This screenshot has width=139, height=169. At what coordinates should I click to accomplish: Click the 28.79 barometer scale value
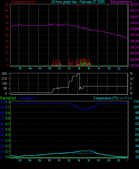pyautogui.click(x=135, y=65)
